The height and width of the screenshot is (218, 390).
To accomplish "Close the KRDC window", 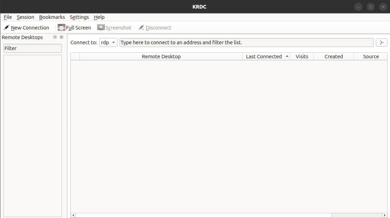I will (x=383, y=7).
